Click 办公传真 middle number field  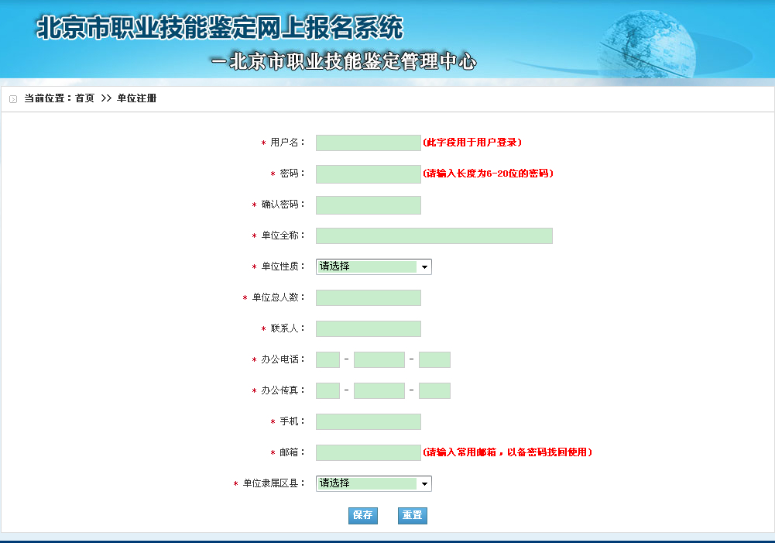[379, 390]
